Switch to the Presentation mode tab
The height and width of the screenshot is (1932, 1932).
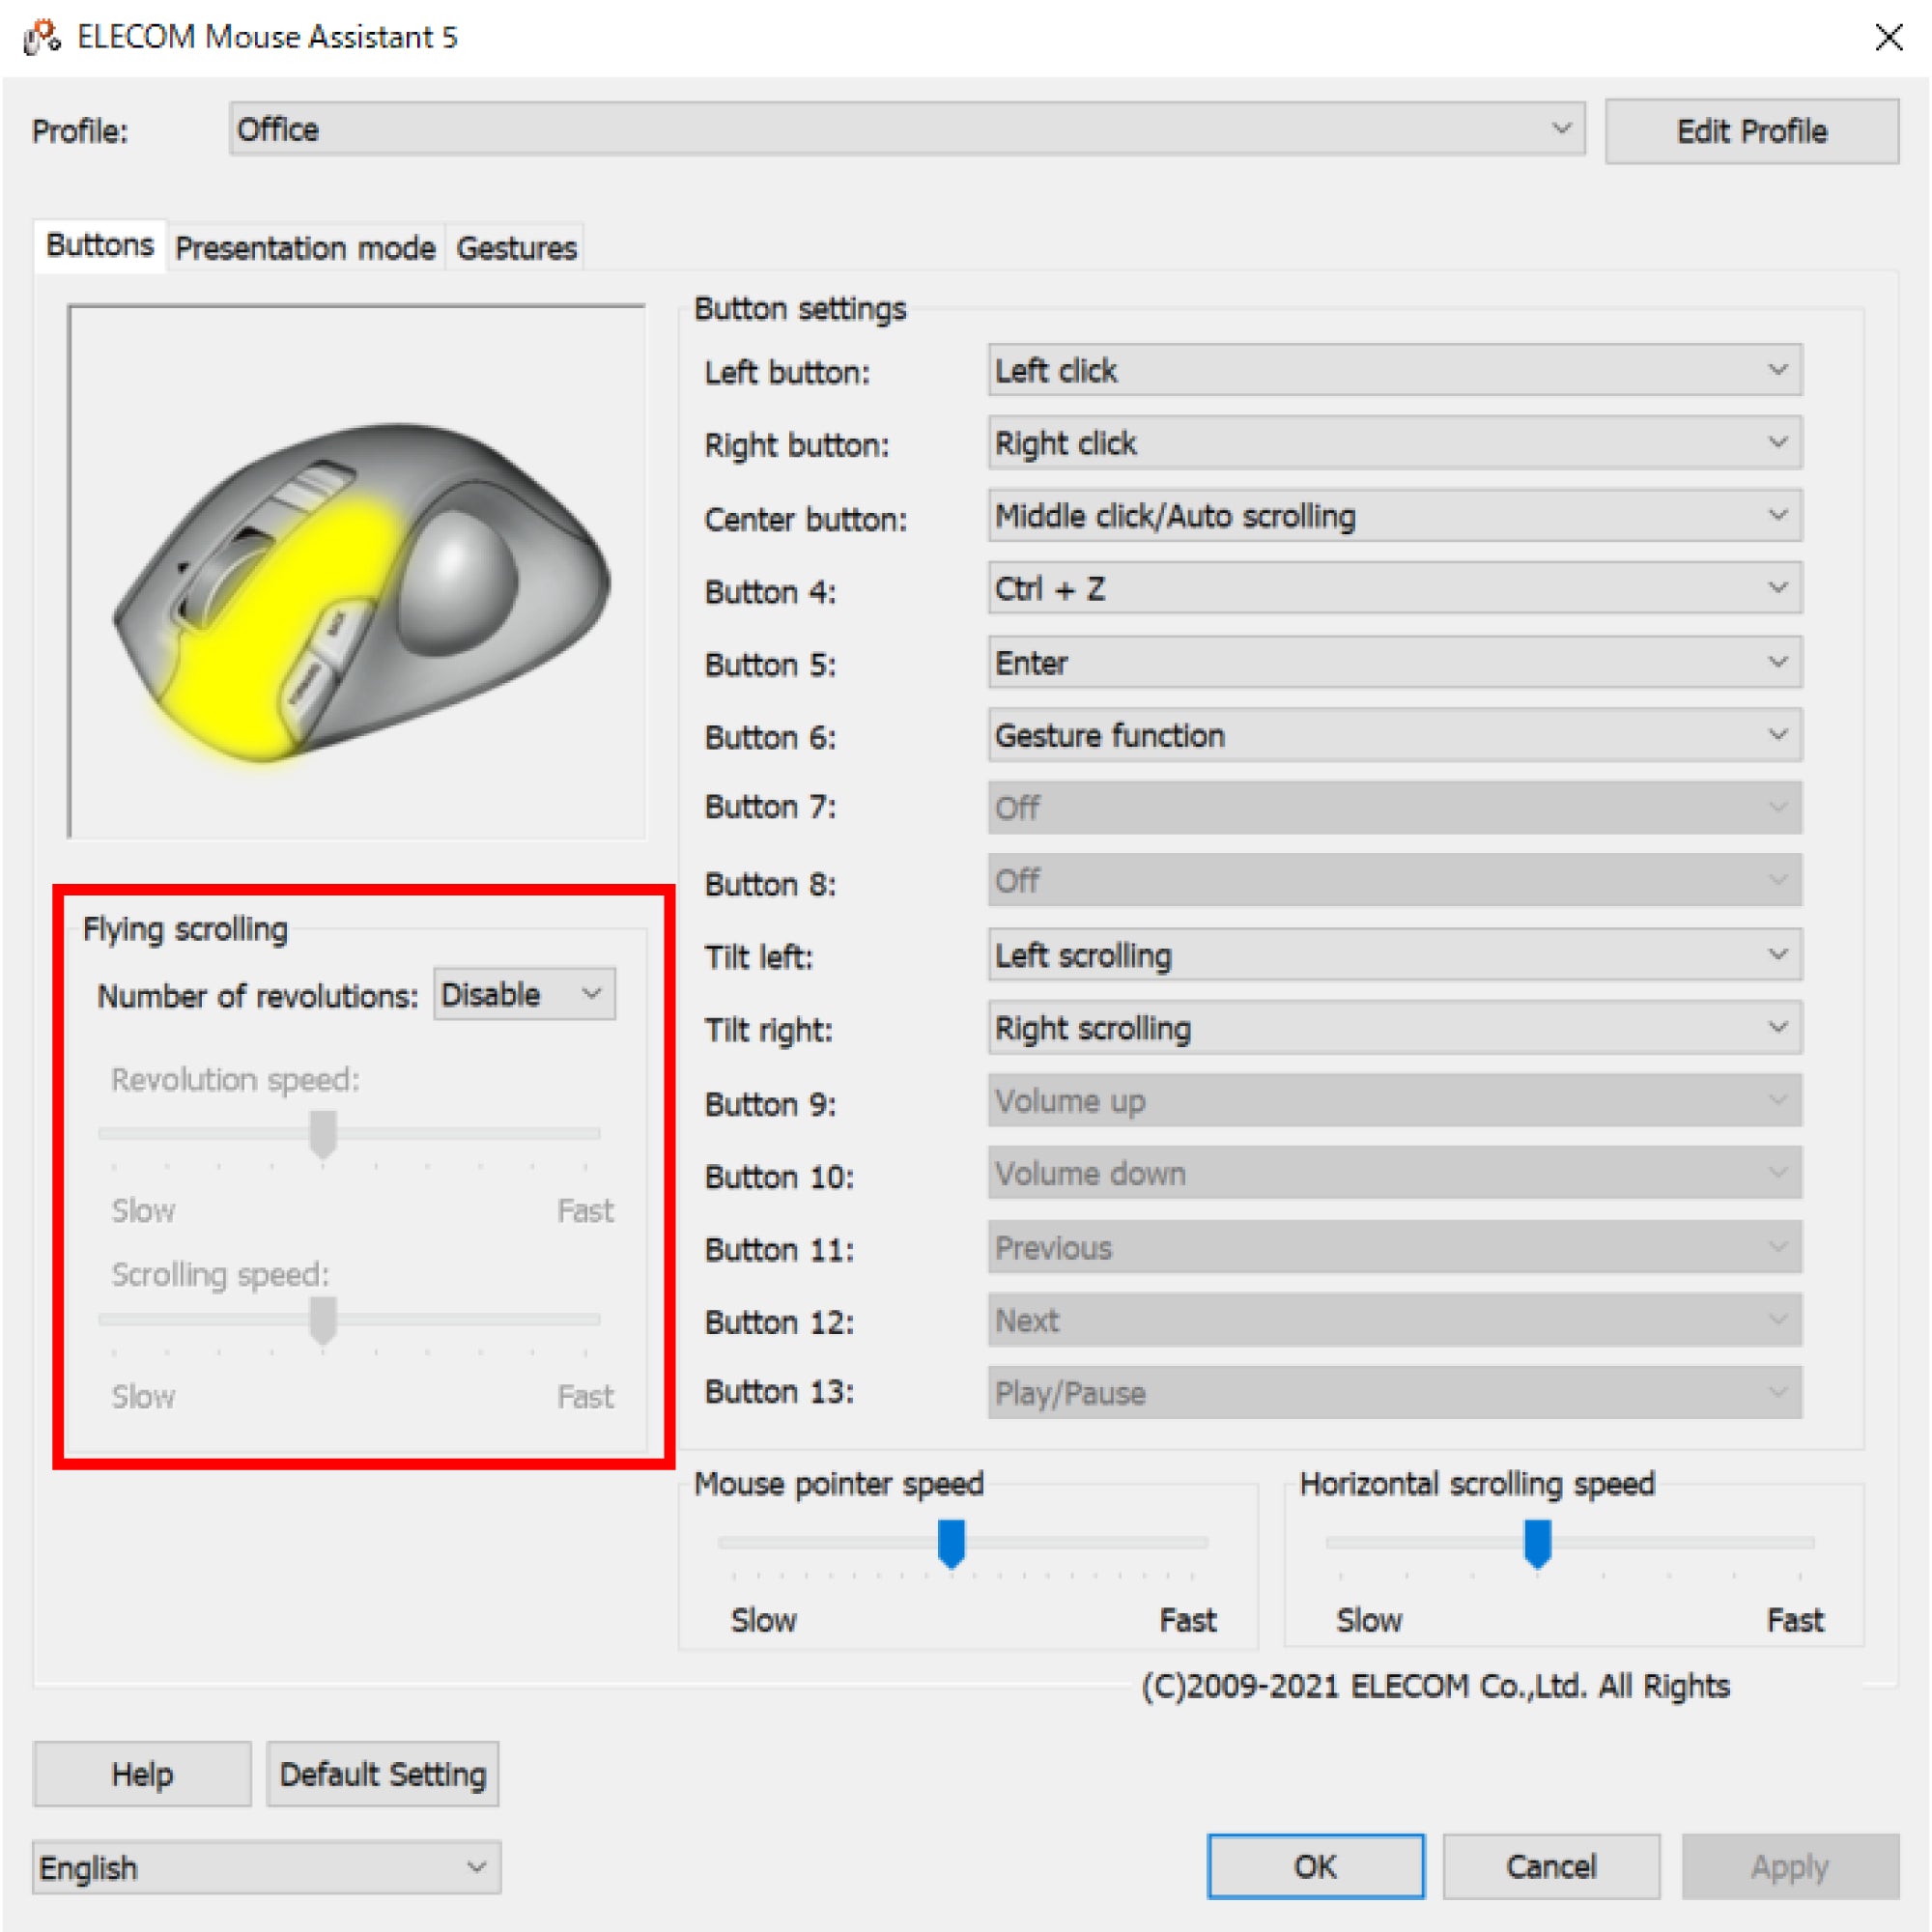point(305,247)
